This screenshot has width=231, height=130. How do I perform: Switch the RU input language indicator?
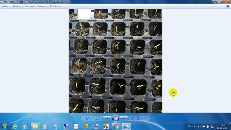[189, 126]
